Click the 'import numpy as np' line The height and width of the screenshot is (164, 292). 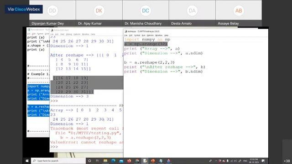tap(147, 40)
